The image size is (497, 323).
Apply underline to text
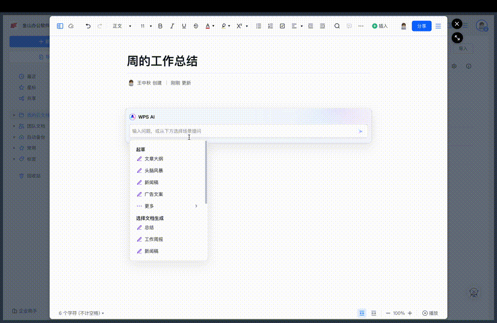click(184, 25)
